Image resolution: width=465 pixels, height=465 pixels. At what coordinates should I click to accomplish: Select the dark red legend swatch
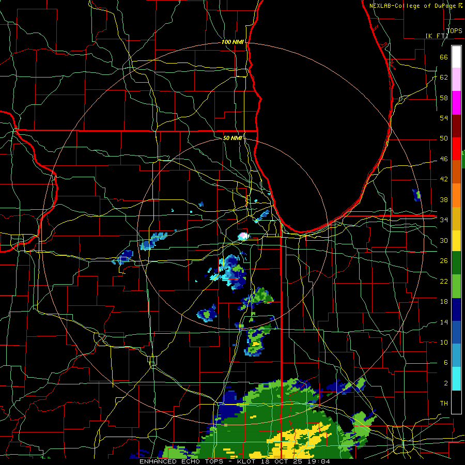(x=456, y=126)
